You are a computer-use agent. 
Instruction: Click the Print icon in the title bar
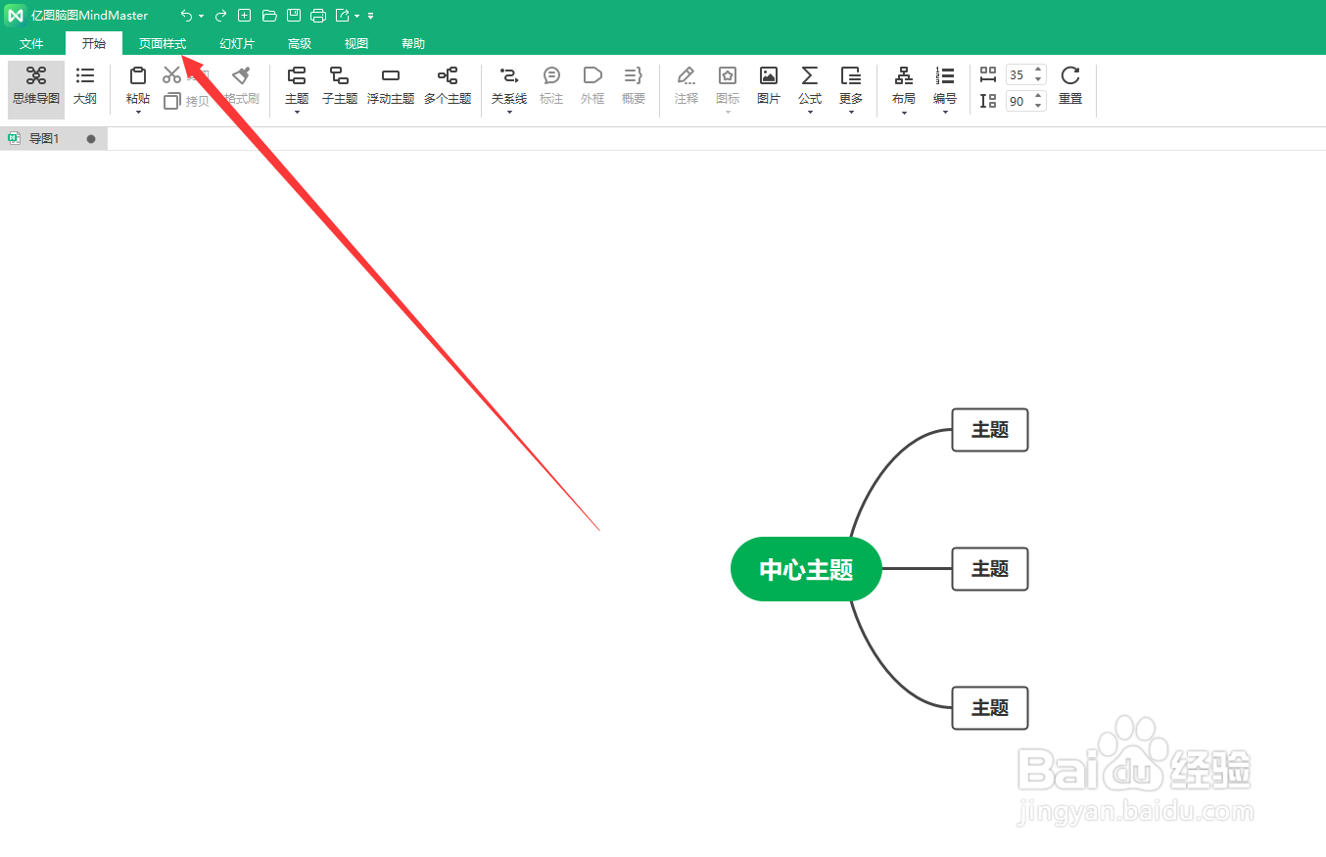click(318, 16)
